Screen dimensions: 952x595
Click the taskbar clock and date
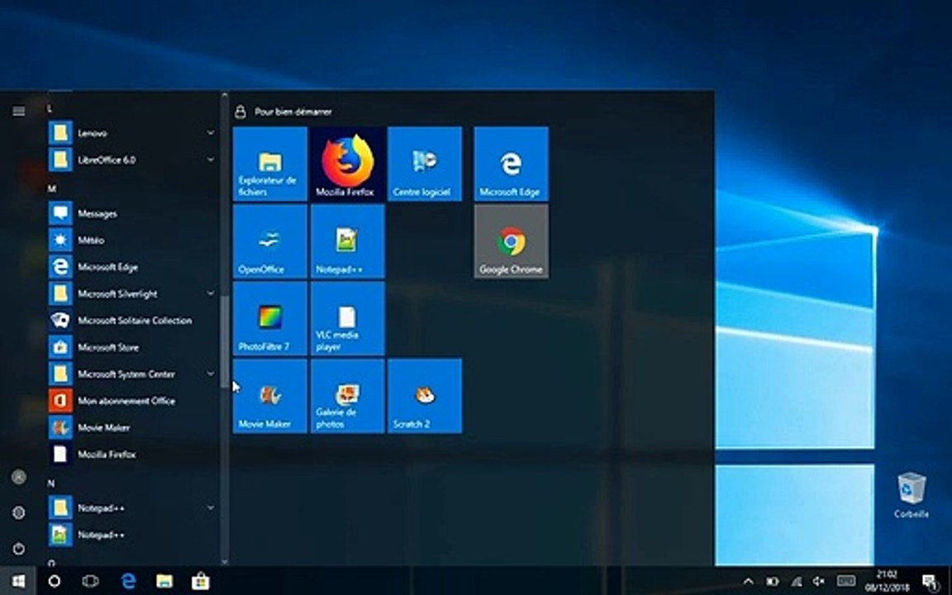point(888,581)
